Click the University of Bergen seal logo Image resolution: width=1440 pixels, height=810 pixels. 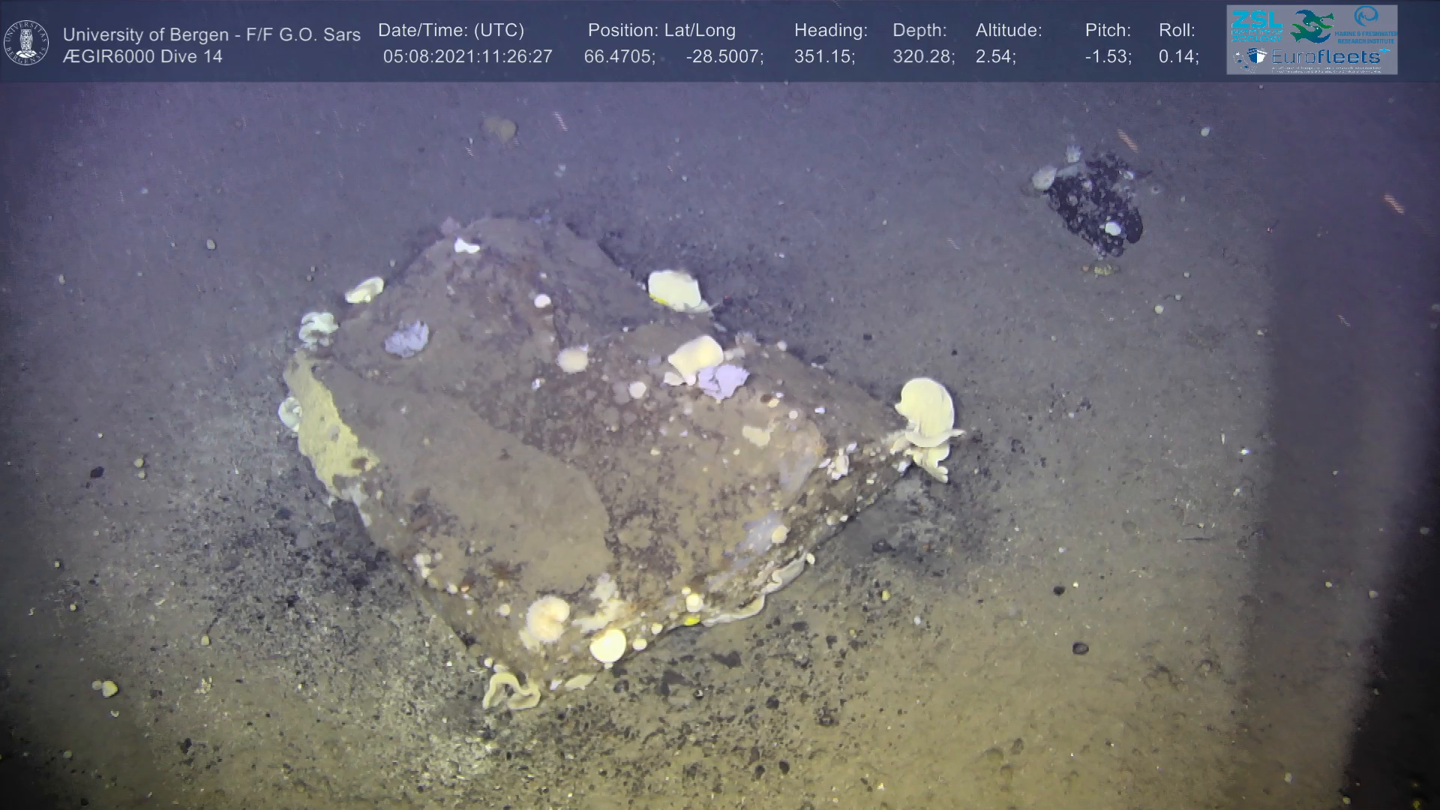[x=26, y=42]
